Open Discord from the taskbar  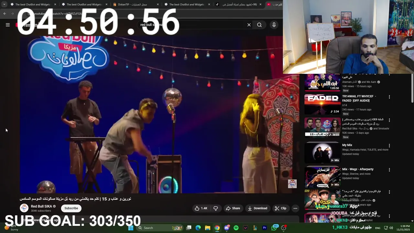click(x=227, y=228)
